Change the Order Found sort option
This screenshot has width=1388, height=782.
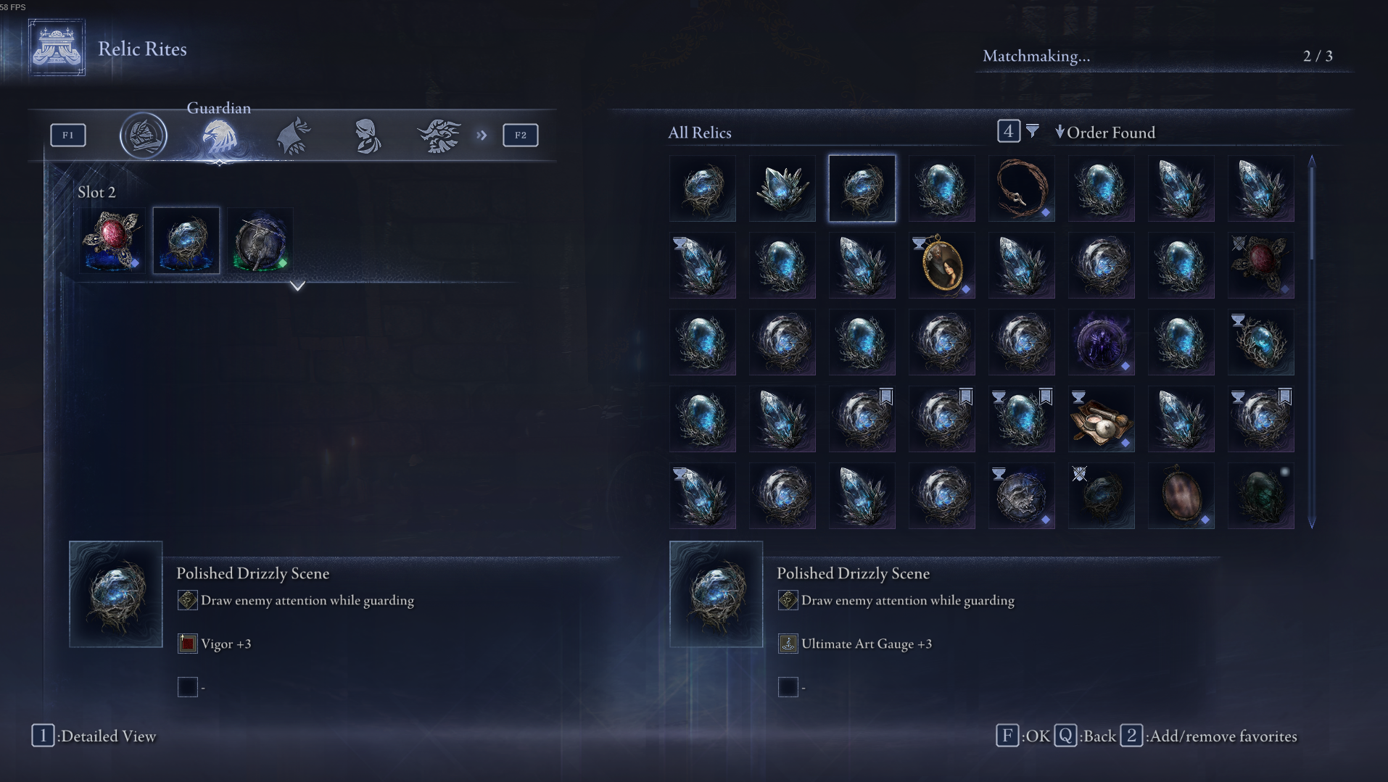click(x=1105, y=133)
